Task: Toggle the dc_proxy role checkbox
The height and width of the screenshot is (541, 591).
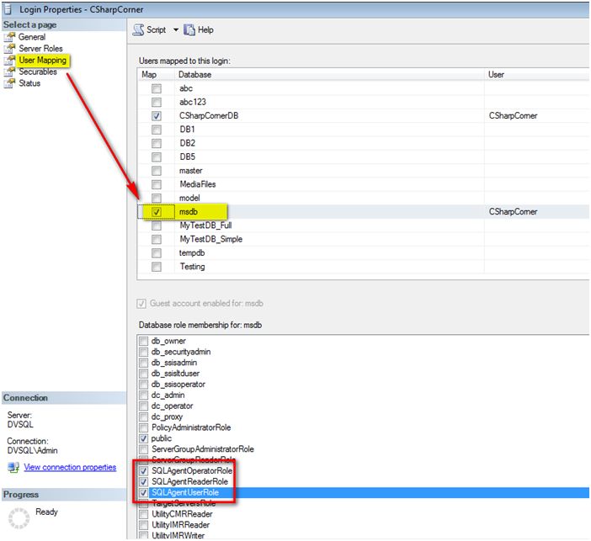Action: coord(143,417)
